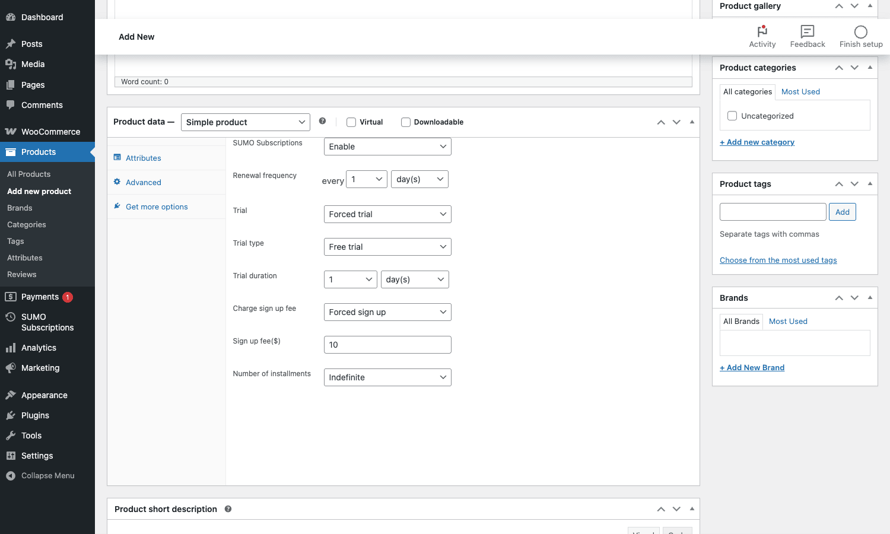Enable the Virtual checkbox

[x=351, y=122]
